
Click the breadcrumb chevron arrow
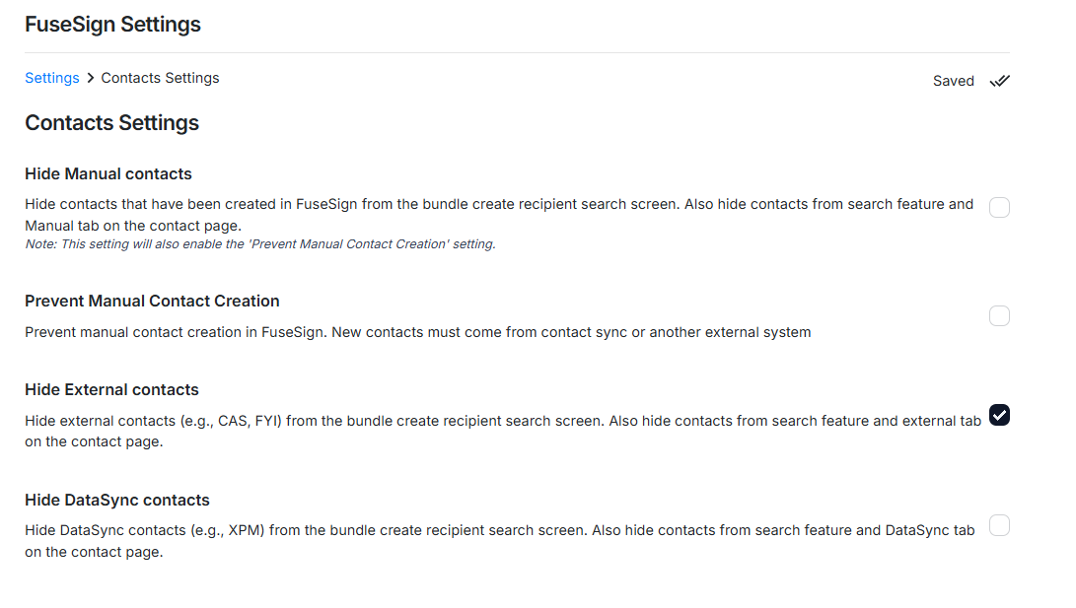90,79
